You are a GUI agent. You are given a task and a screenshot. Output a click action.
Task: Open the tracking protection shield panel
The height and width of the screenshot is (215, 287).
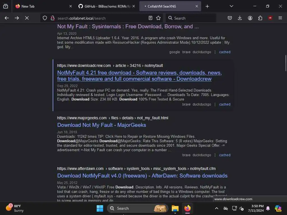click(x=45, y=18)
